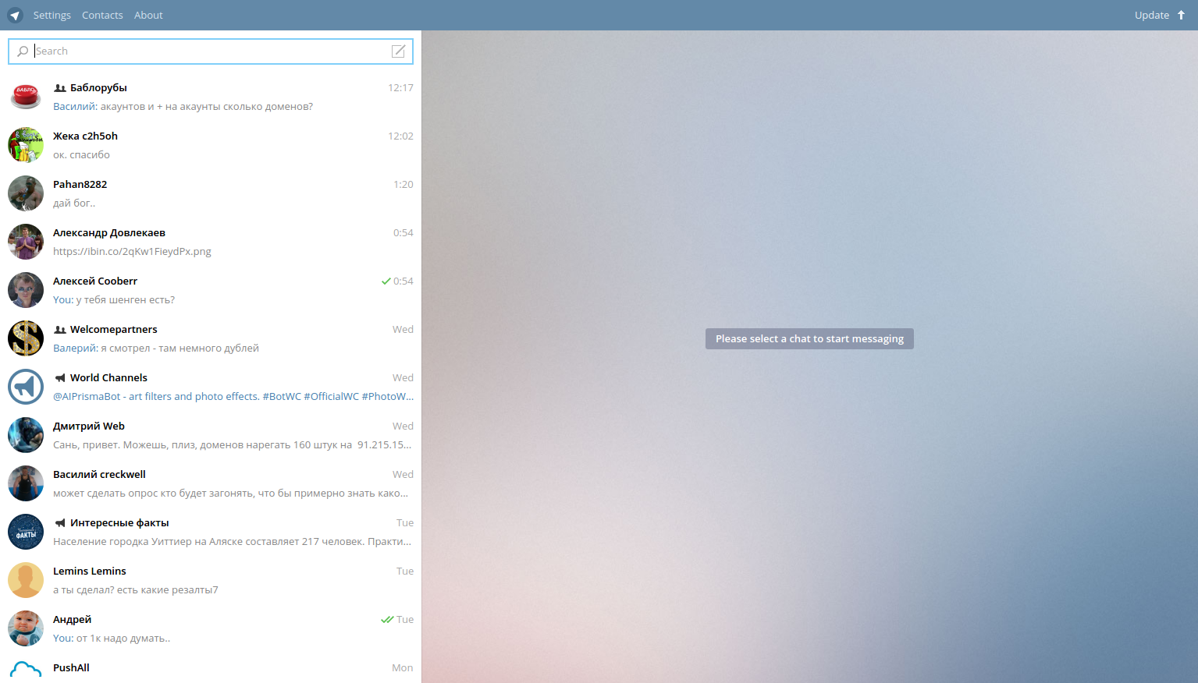Click the 12:17 timestamp on Баблорубы

click(x=400, y=88)
